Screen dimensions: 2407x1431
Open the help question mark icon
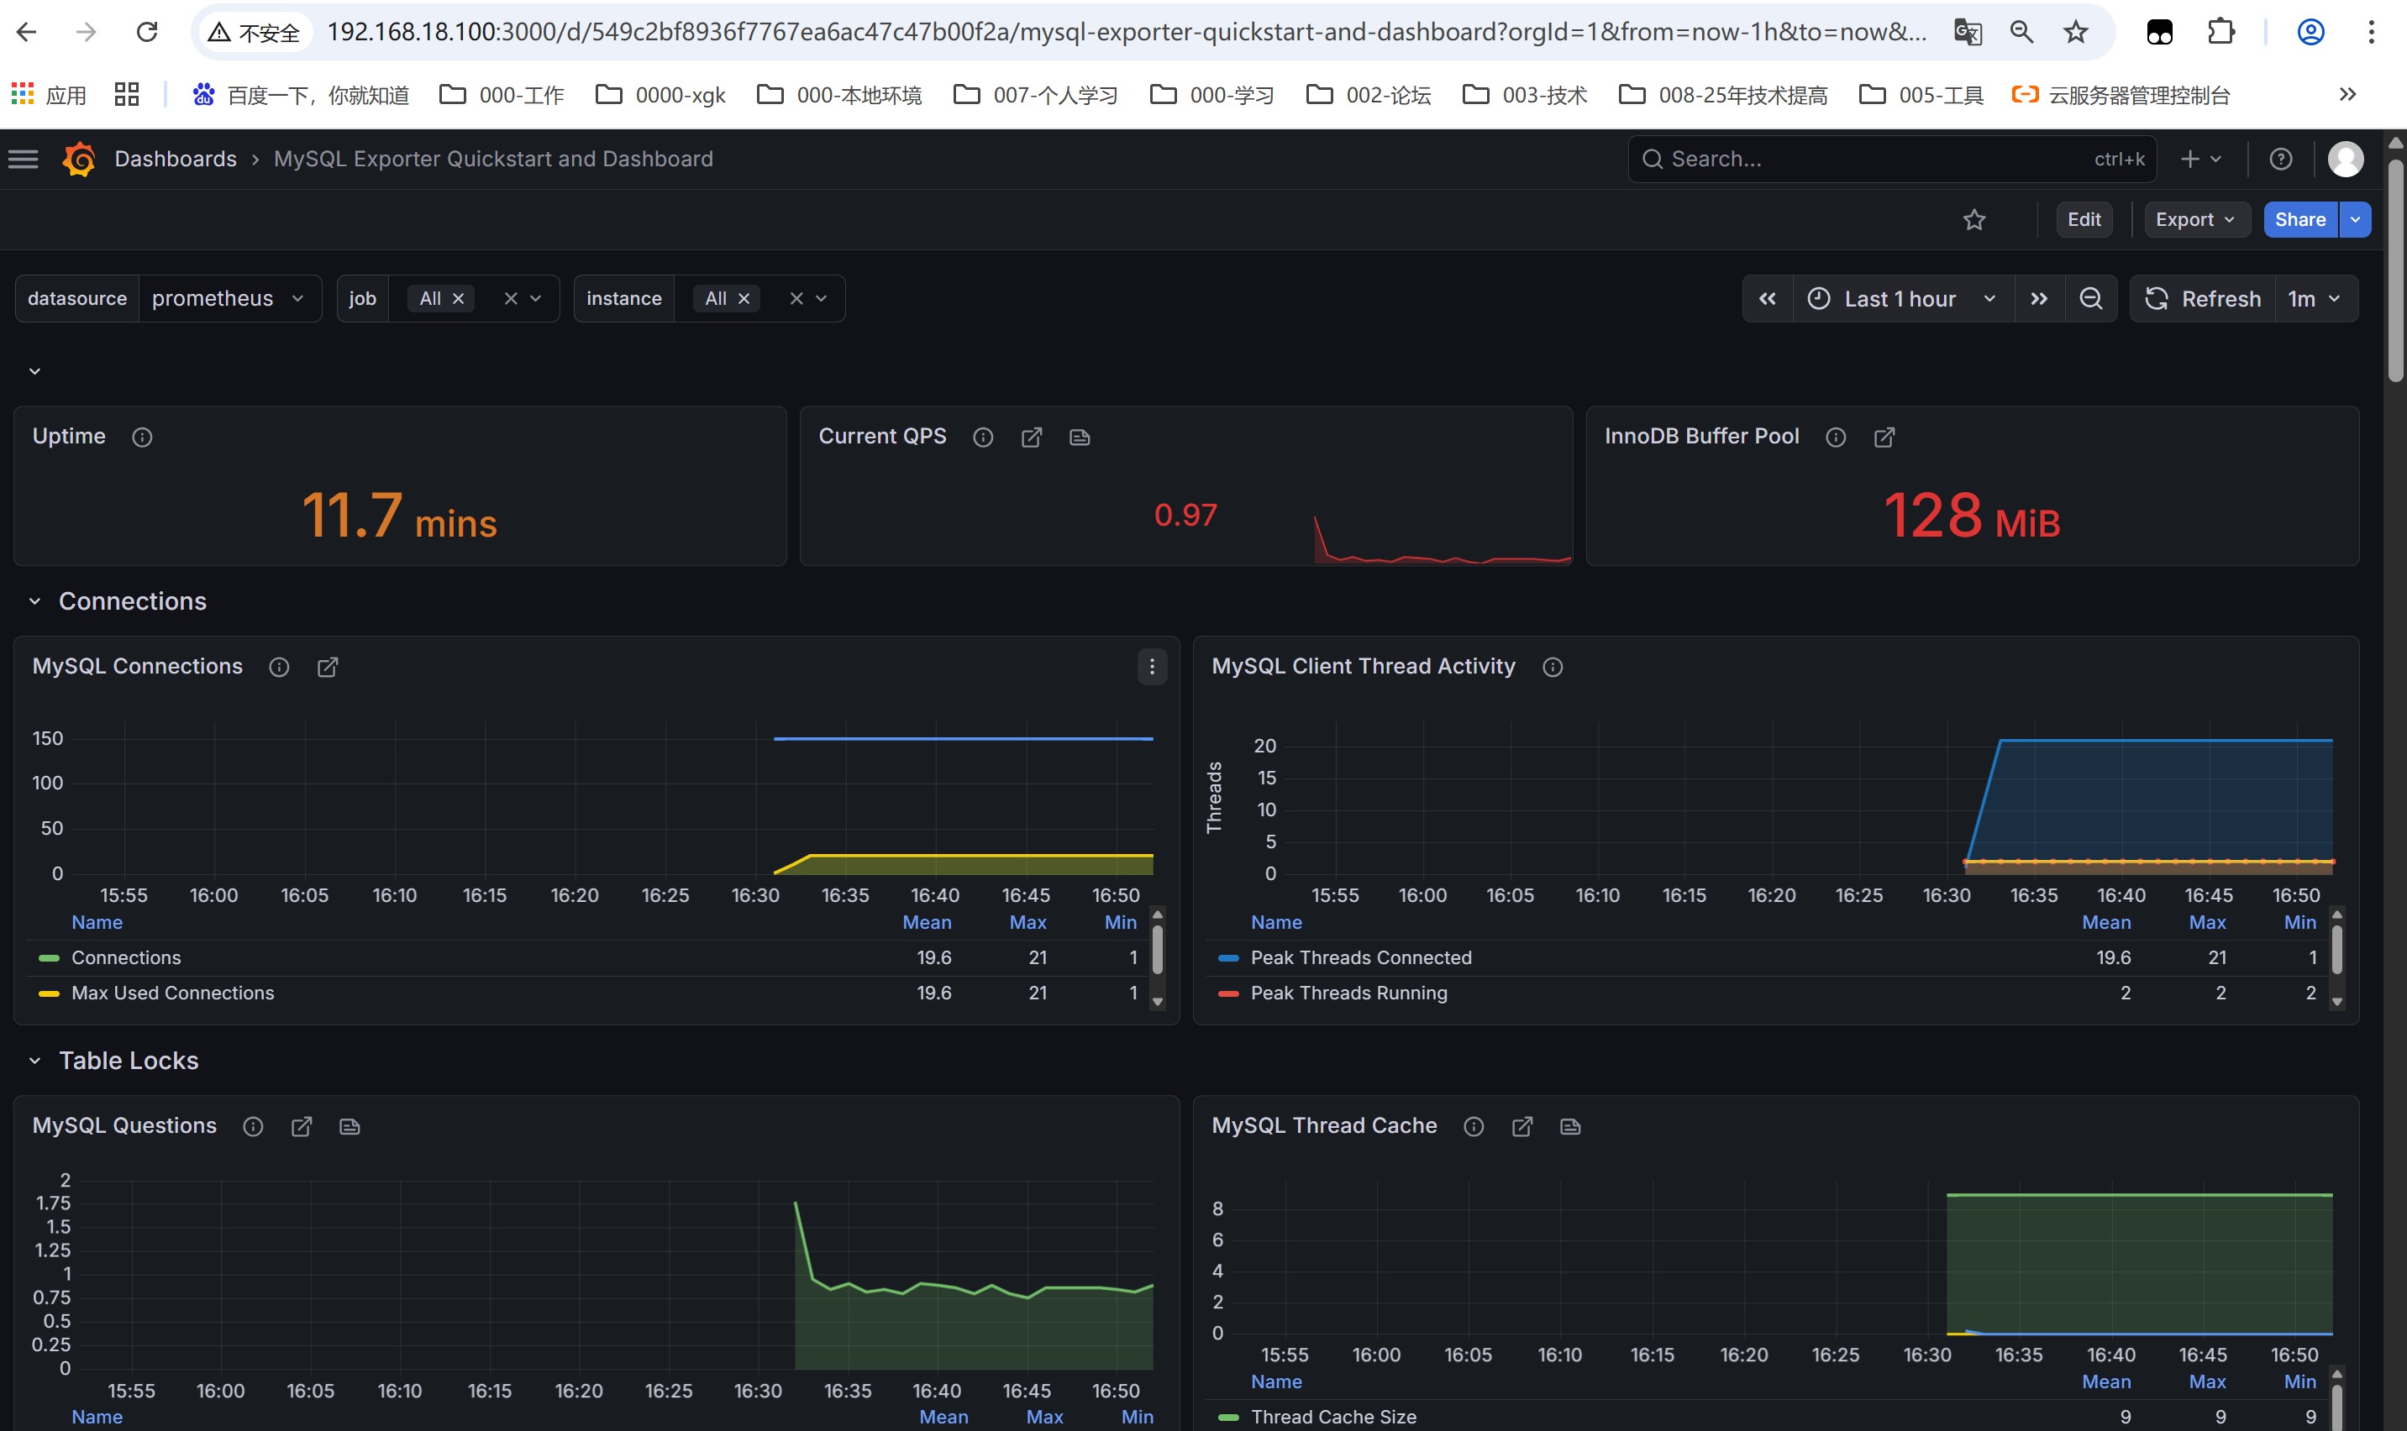[x=2279, y=159]
